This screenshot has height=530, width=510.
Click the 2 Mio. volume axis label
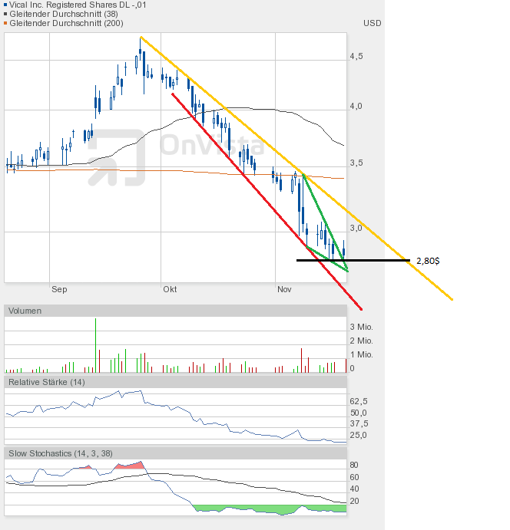point(362,341)
